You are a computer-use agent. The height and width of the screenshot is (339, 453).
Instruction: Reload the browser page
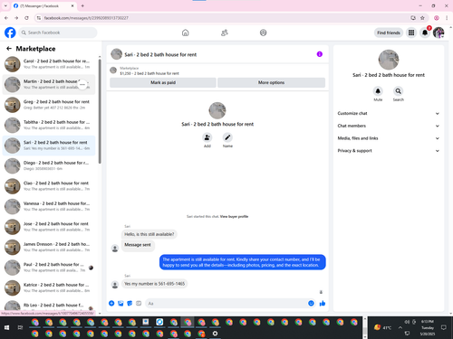pos(26,18)
